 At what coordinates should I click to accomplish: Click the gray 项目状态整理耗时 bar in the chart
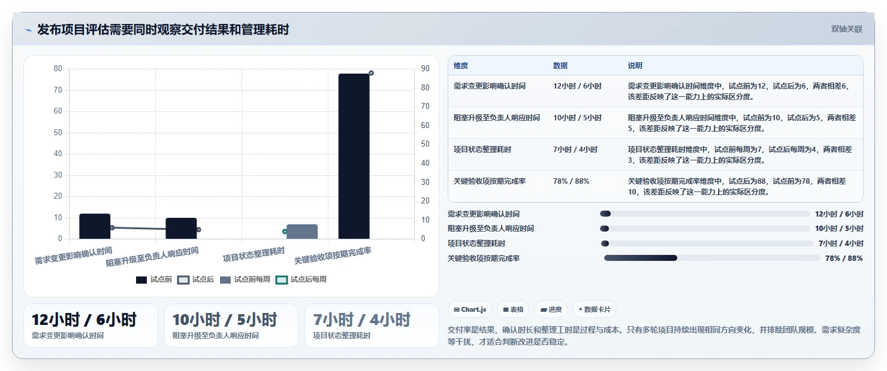[302, 232]
